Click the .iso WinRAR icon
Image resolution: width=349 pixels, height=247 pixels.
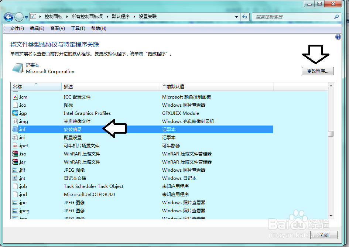[15, 154]
